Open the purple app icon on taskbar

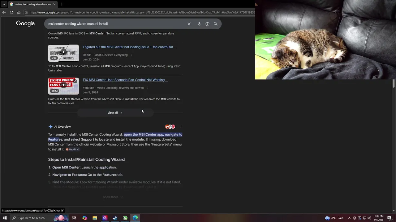(x=105, y=218)
